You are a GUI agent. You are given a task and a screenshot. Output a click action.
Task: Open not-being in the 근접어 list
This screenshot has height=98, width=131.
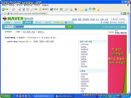point(84,74)
